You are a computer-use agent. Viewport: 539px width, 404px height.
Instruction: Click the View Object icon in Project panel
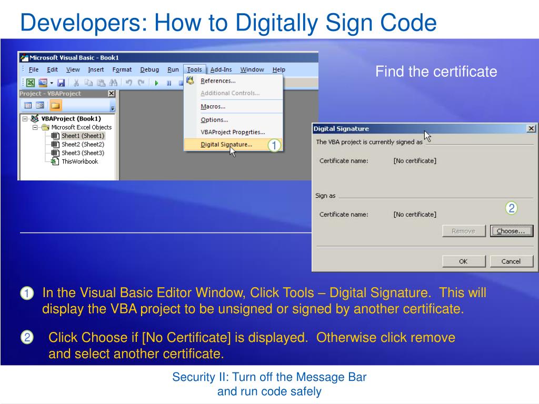(40, 105)
